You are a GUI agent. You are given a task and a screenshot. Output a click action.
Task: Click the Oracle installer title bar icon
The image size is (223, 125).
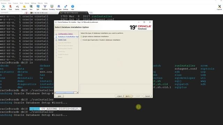[x=56, y=22]
